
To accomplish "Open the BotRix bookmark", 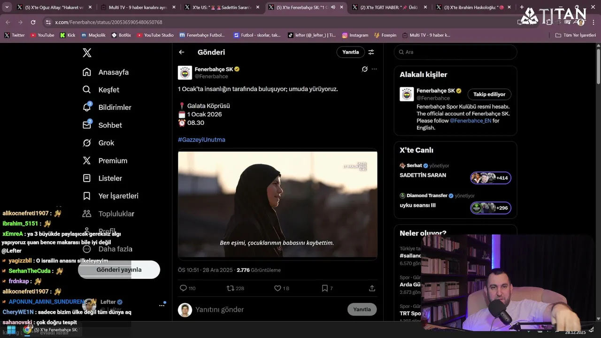I will [x=121, y=35].
